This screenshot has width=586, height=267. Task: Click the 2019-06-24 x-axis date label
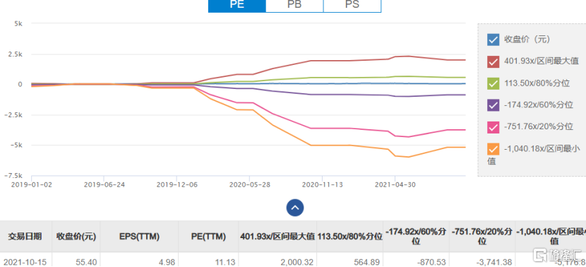click(104, 184)
